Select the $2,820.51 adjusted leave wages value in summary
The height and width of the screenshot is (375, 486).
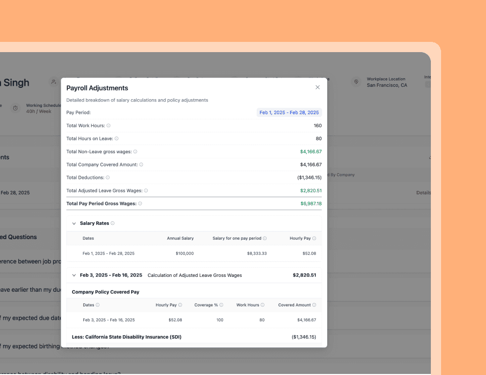[x=311, y=191]
